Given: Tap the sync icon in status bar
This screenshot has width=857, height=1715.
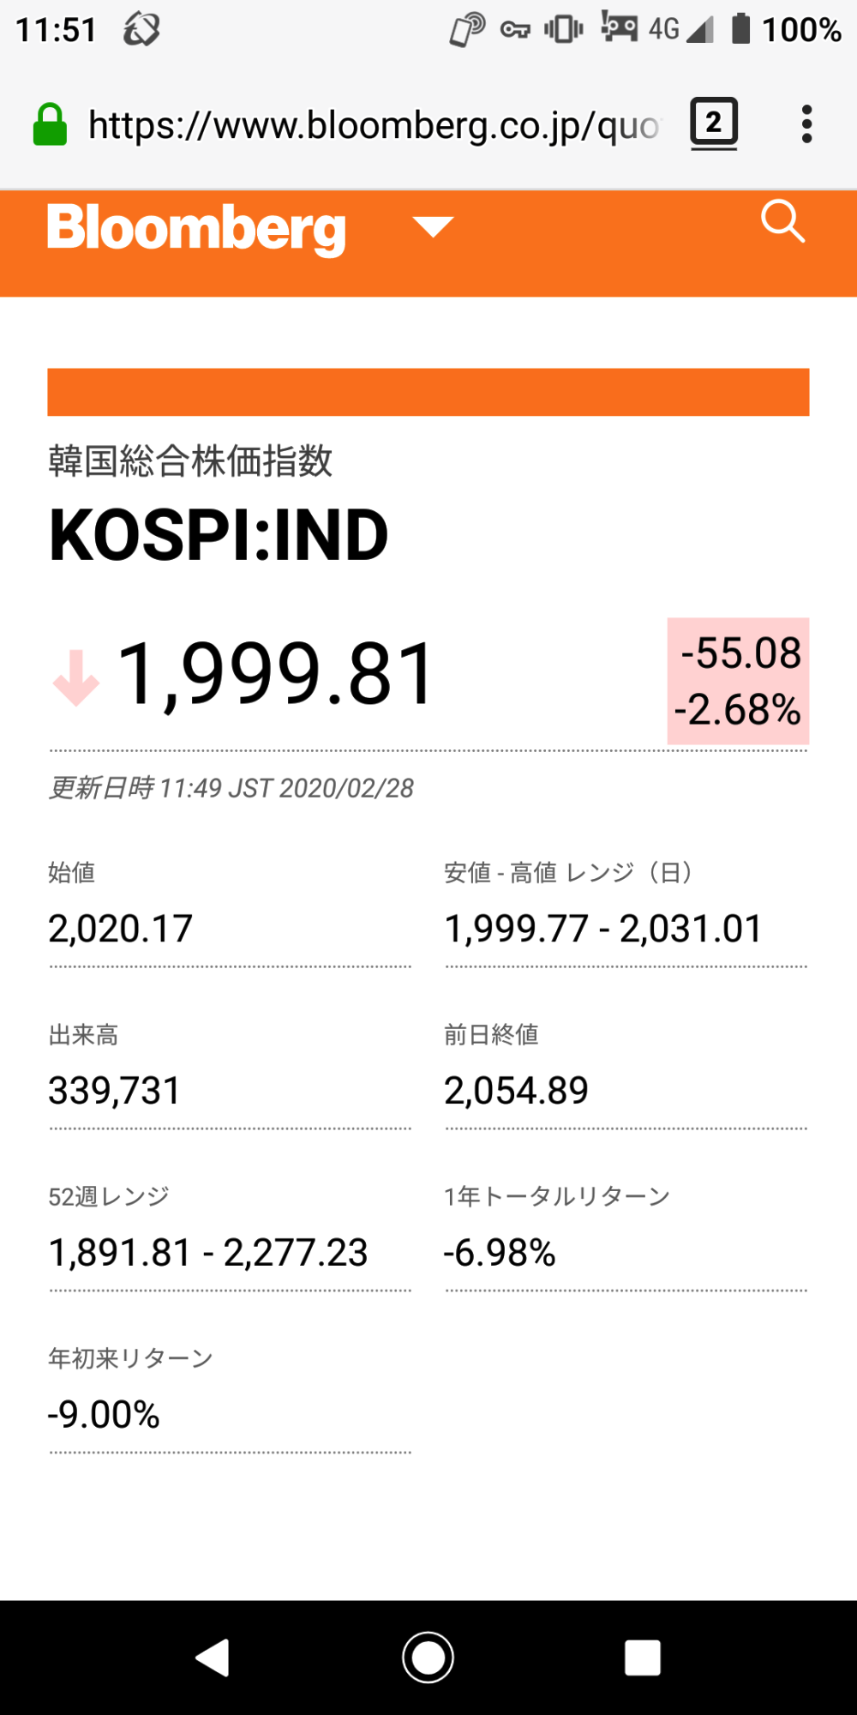Looking at the screenshot, I should pyautogui.click(x=141, y=29).
